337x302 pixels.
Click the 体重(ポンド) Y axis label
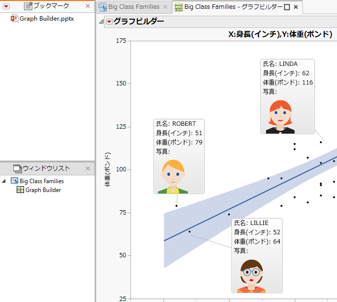tap(107, 169)
